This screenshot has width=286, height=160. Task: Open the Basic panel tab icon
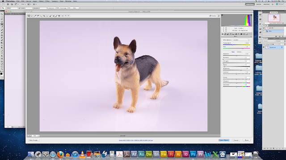pyautogui.click(x=223, y=34)
